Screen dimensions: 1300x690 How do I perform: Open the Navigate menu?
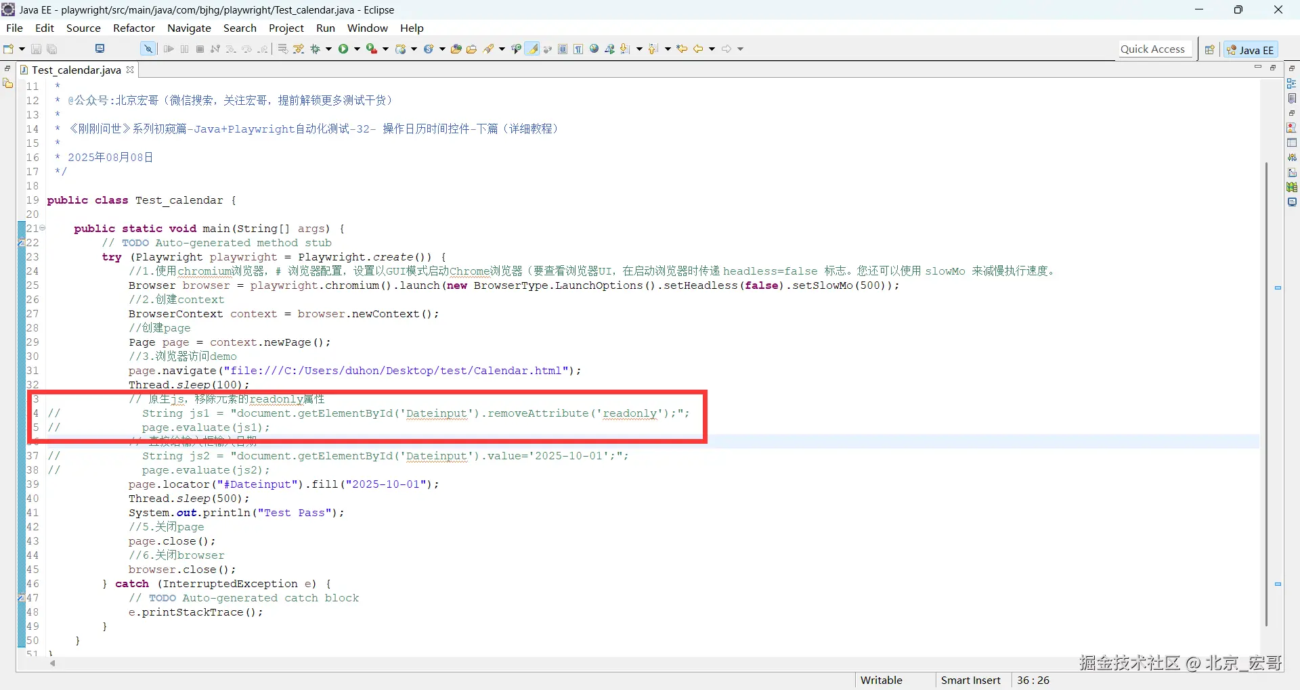point(190,28)
